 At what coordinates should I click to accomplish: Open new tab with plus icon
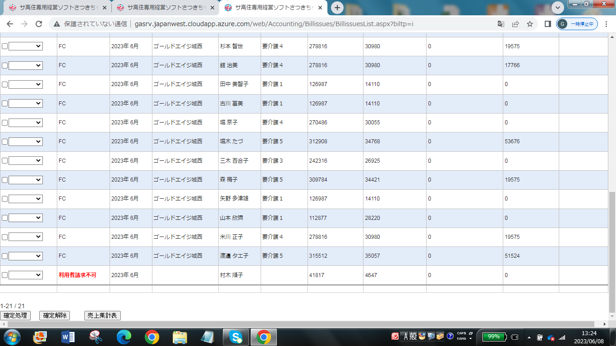click(337, 8)
